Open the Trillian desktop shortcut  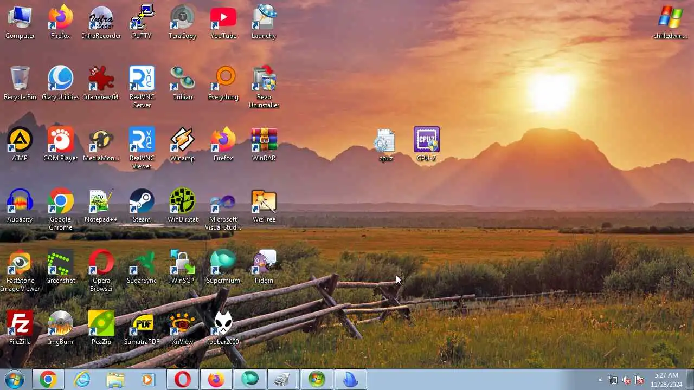[183, 83]
